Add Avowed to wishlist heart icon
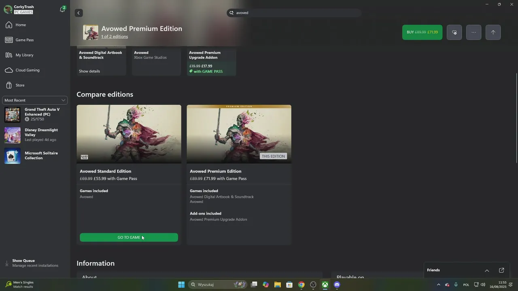The image size is (518, 291). 454,32
